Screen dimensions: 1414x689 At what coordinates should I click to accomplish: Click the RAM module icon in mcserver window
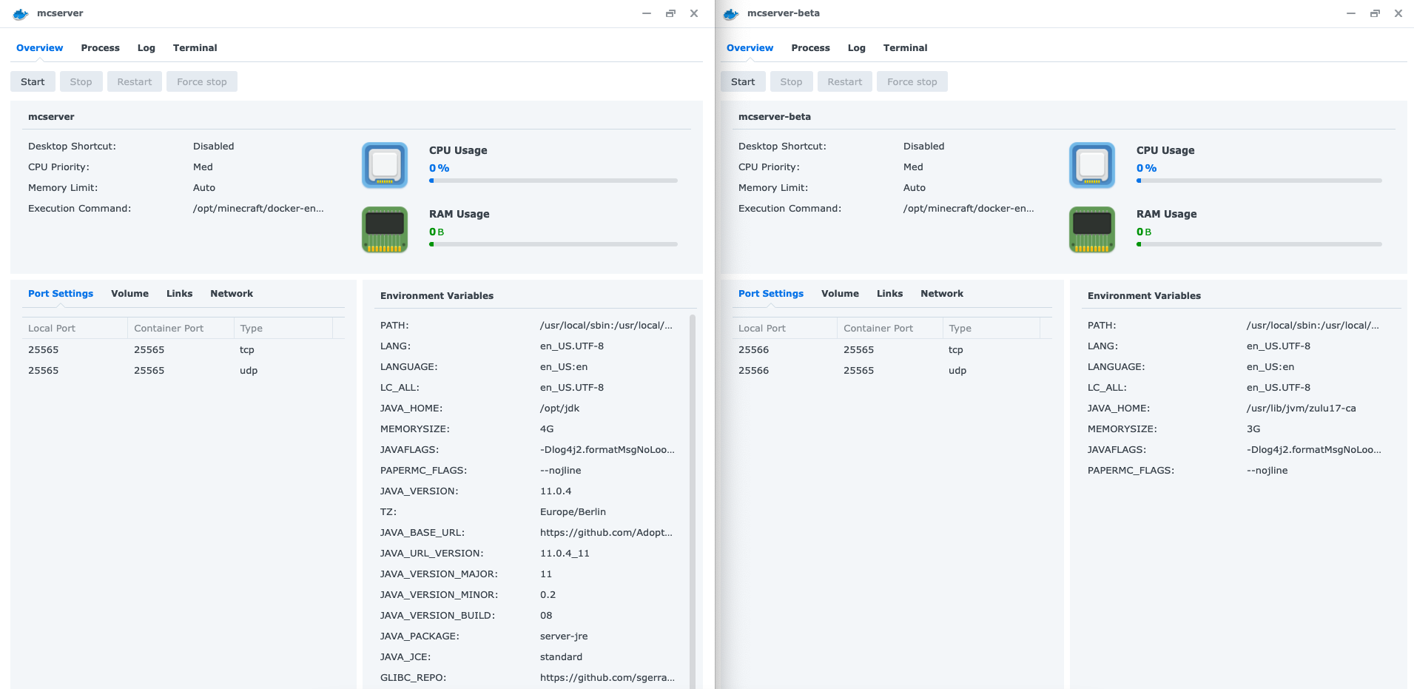385,229
